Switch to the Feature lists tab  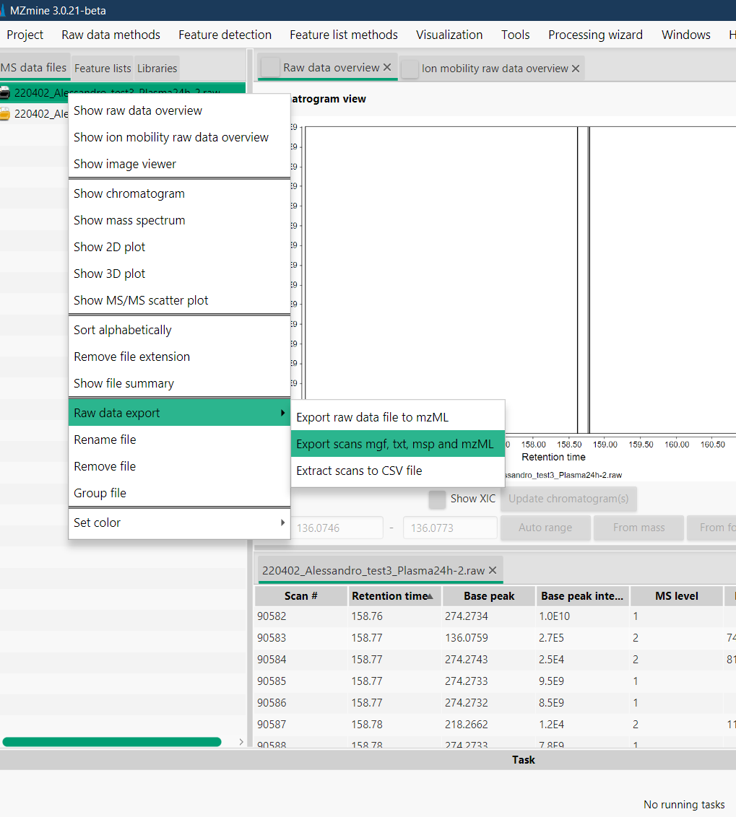coord(102,68)
